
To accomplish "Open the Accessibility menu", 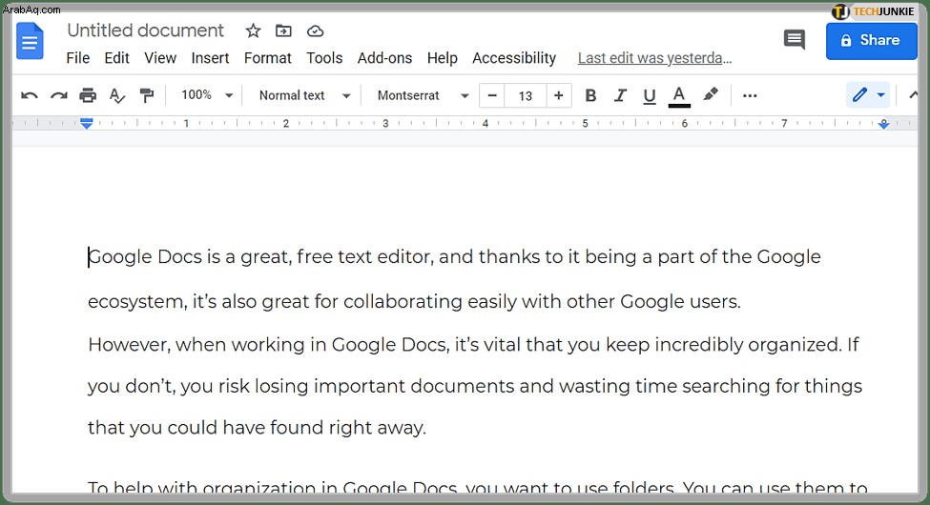I will coord(514,58).
